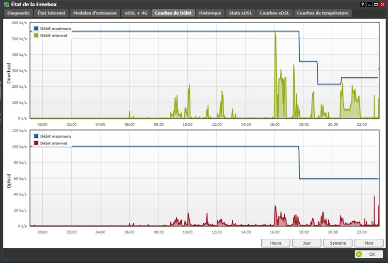
Task: Click the Freebox icon in the title bar
Action: click(5, 4)
